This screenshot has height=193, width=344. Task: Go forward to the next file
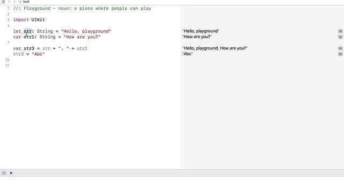pyautogui.click(x=15, y=2)
